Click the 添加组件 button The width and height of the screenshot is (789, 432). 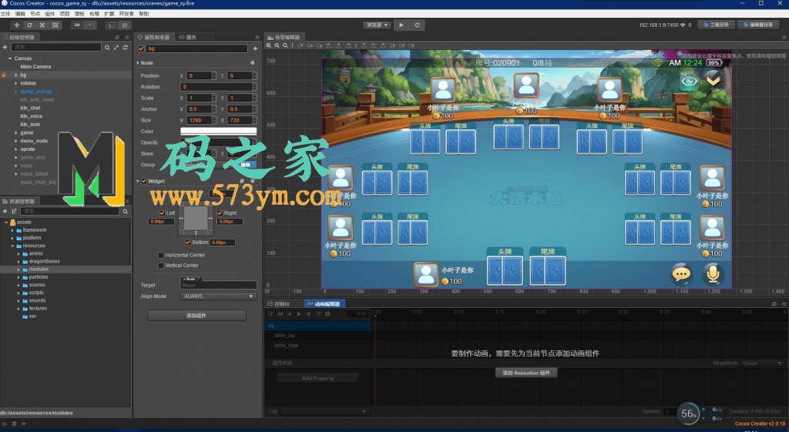[x=196, y=315]
